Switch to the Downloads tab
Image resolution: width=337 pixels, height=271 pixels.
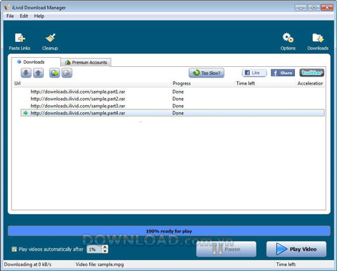point(36,62)
